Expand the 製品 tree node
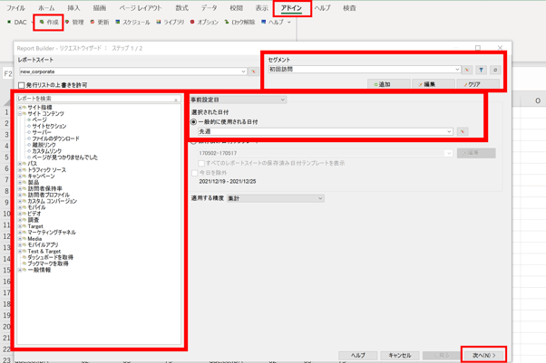Image resolution: width=546 pixels, height=363 pixels. pos(20,182)
